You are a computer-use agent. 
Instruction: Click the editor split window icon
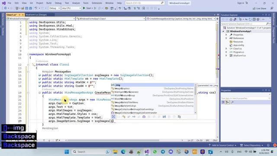pos(217,19)
